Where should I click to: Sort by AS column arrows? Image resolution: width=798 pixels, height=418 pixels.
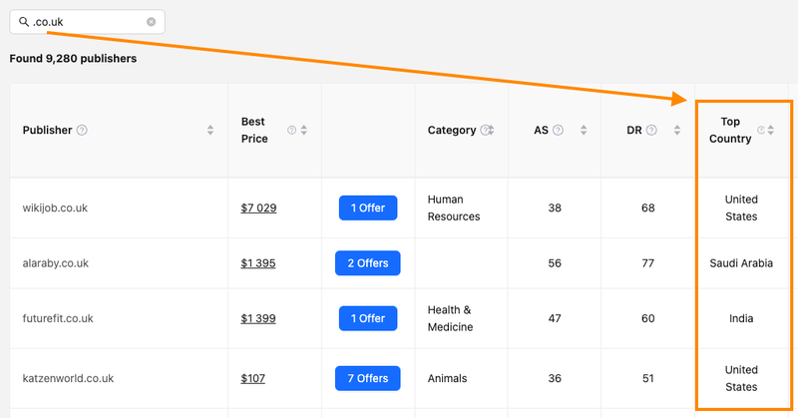(x=584, y=131)
